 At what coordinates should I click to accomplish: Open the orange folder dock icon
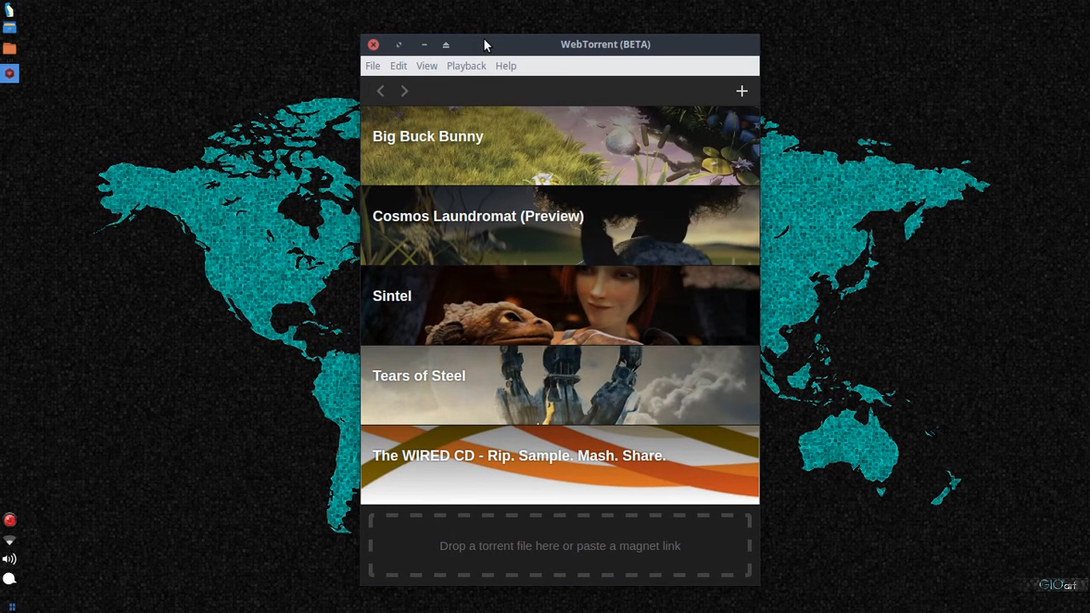(x=9, y=49)
